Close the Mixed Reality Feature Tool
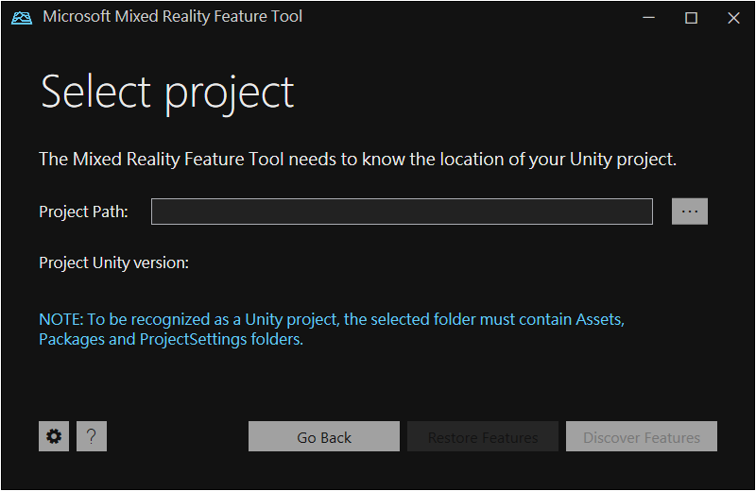 coord(733,17)
